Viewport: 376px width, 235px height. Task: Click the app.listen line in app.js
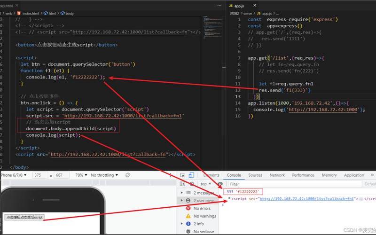pos(298,103)
